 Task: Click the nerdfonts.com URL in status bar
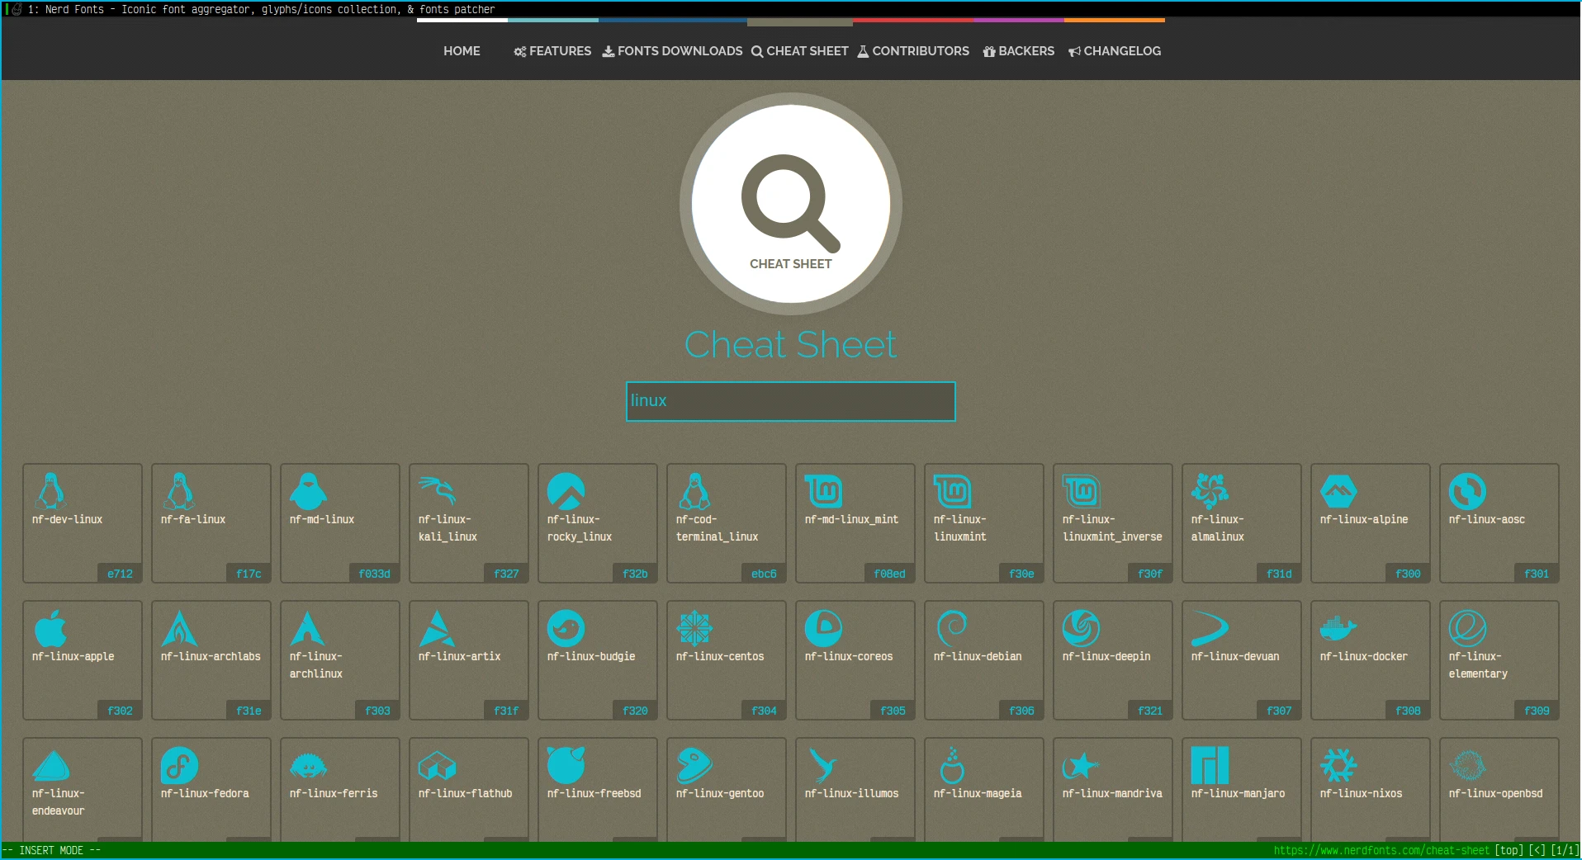(x=1381, y=851)
